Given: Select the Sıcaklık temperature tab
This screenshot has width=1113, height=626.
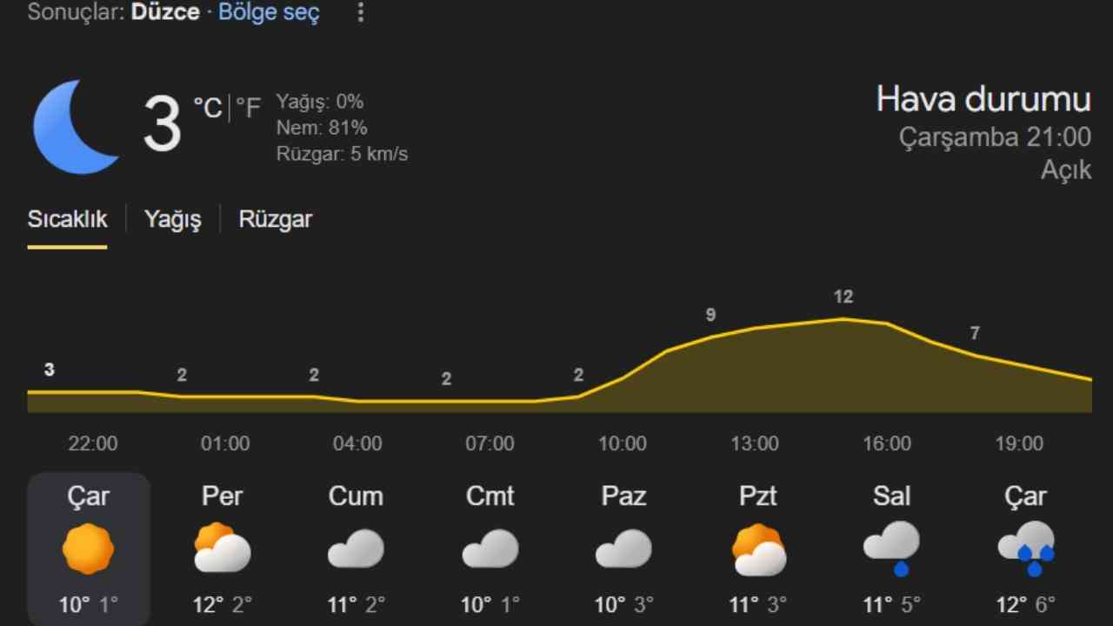Looking at the screenshot, I should [67, 219].
